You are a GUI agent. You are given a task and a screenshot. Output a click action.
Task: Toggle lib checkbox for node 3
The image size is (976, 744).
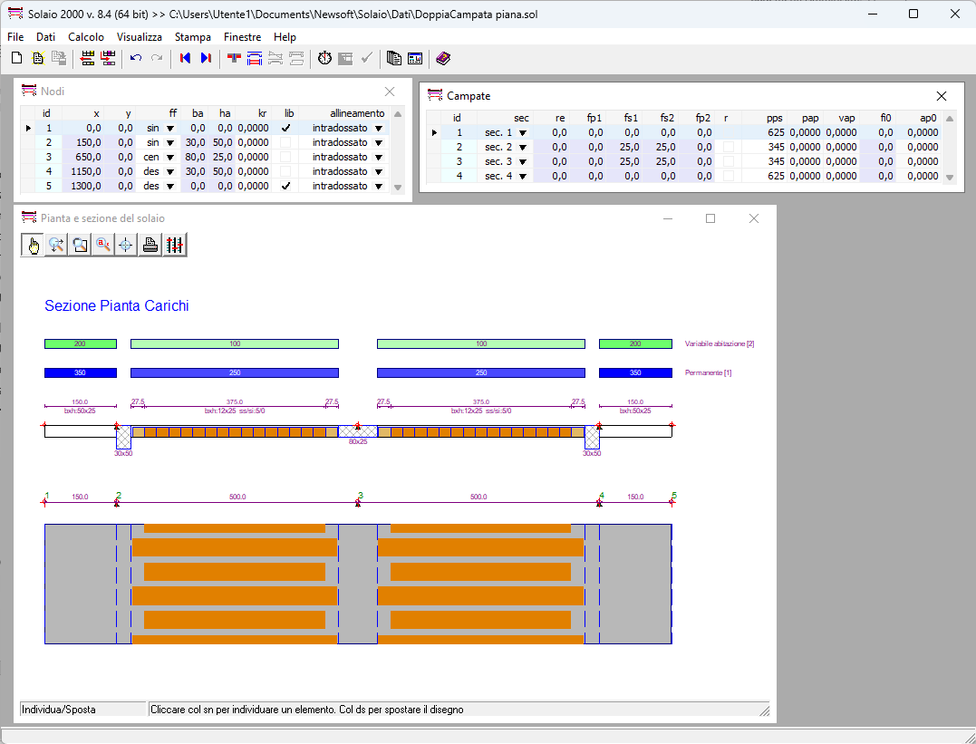coord(285,157)
